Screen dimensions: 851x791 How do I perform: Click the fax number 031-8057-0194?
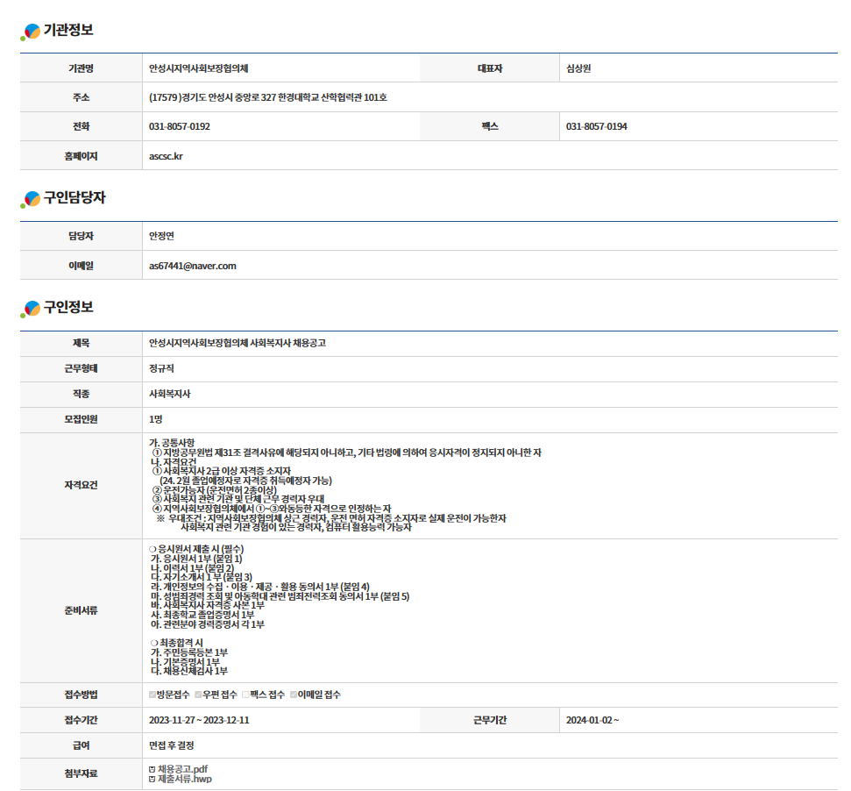coord(596,126)
